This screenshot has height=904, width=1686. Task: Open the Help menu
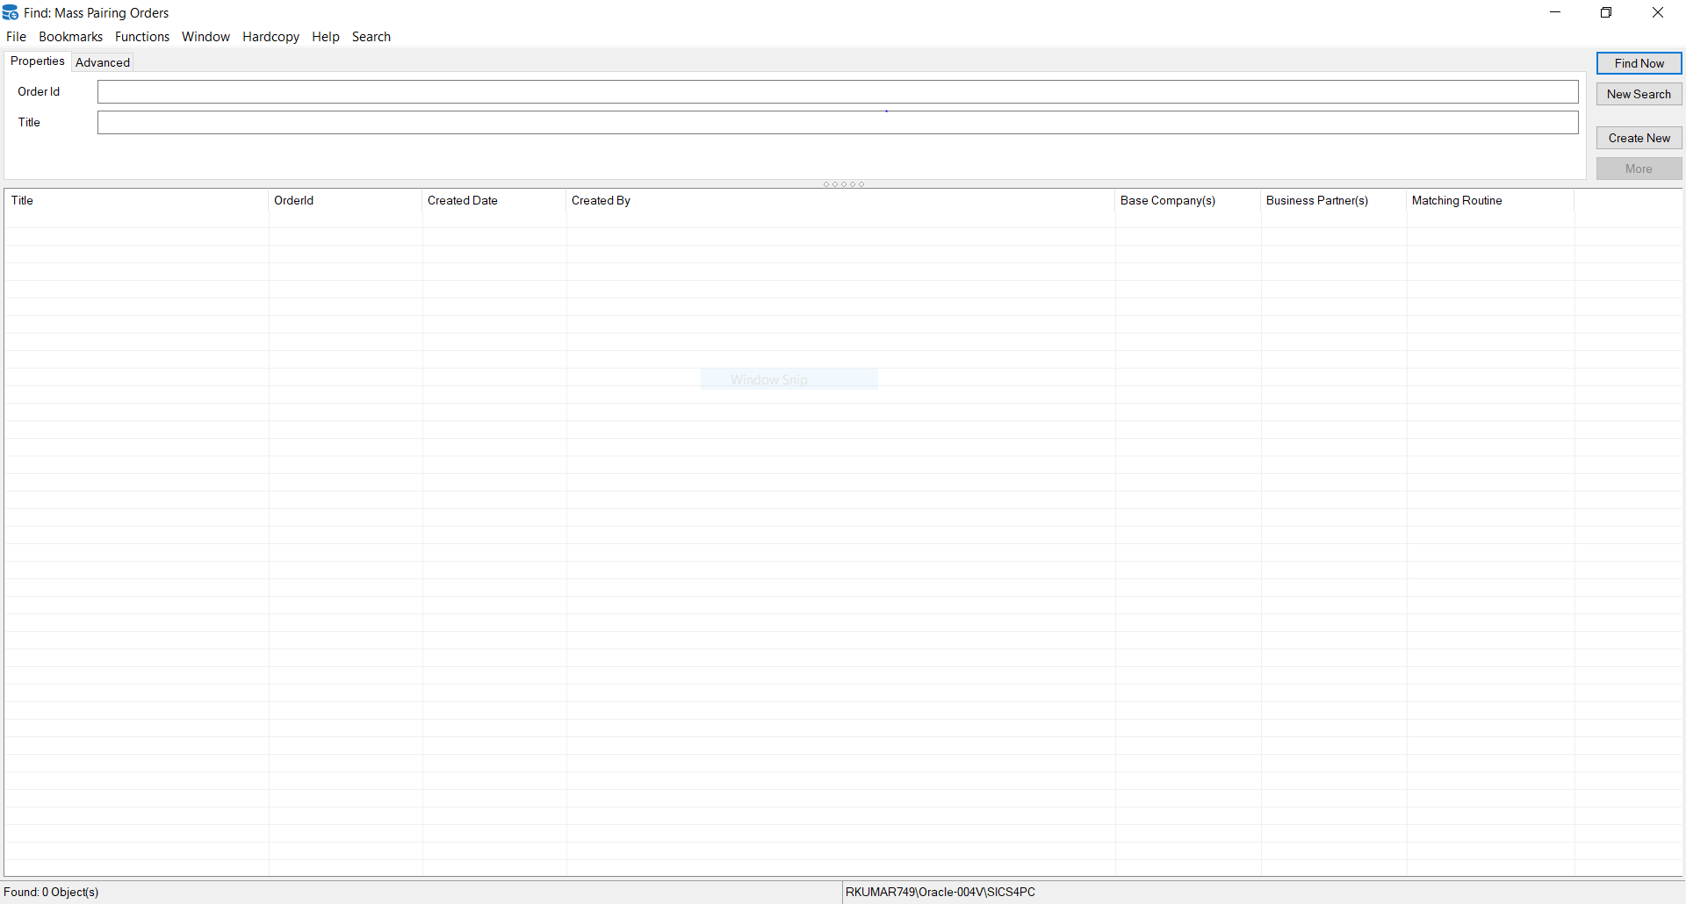click(x=325, y=36)
